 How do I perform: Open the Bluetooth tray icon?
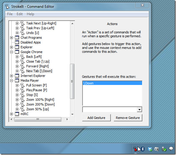143,149
